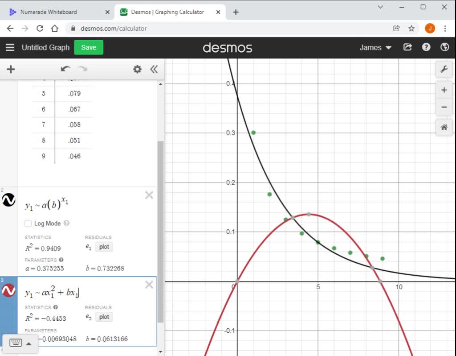
Task: Share this page from address bar
Action: 396,28
